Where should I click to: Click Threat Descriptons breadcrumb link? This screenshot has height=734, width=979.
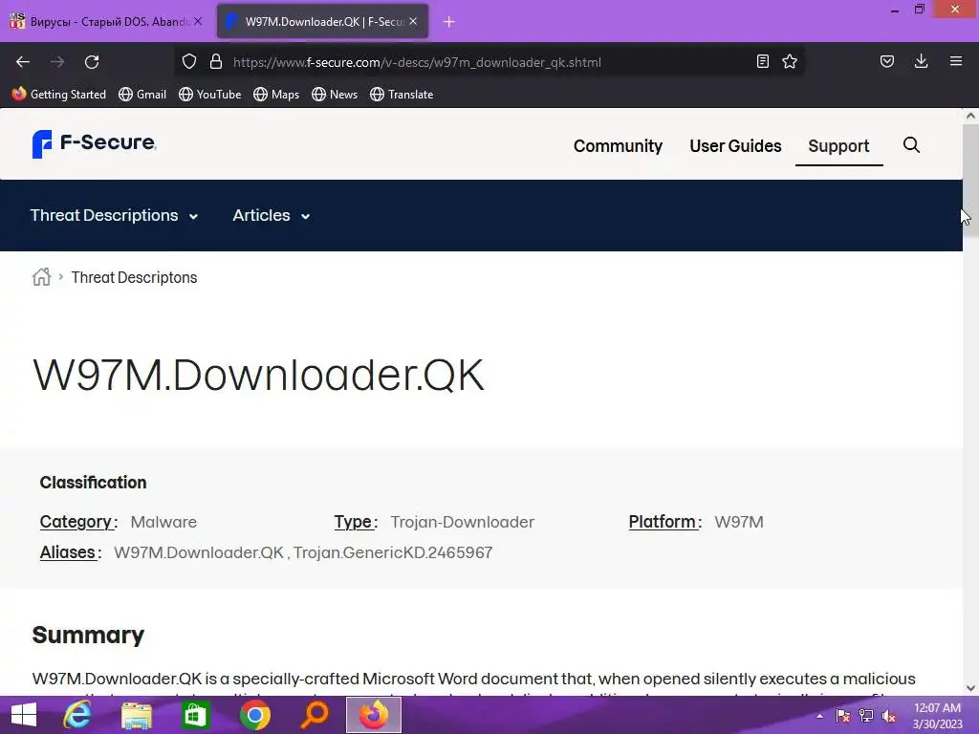pos(134,277)
